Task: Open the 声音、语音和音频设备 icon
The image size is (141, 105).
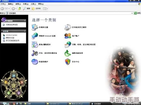Action: (x=35, y=53)
